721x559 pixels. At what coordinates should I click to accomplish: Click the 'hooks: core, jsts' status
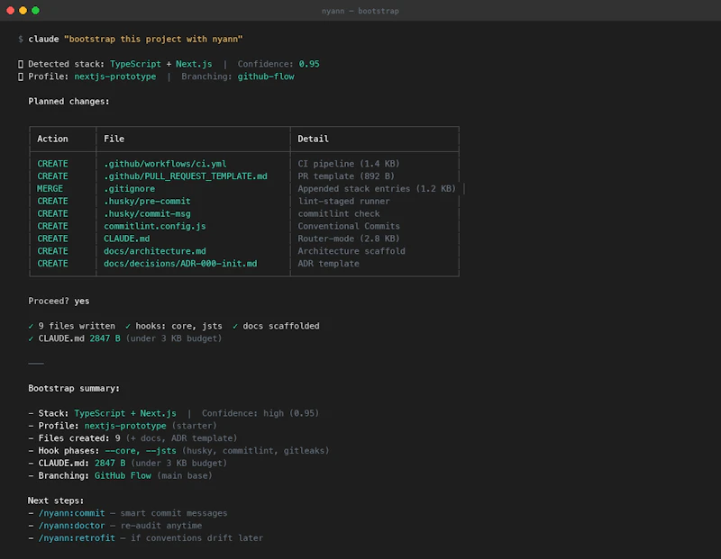pyautogui.click(x=178, y=326)
